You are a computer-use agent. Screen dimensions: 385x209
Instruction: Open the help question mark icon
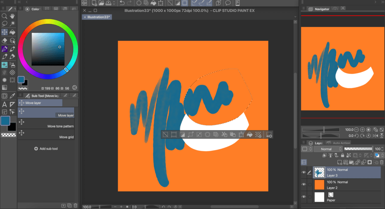(x=218, y=3)
